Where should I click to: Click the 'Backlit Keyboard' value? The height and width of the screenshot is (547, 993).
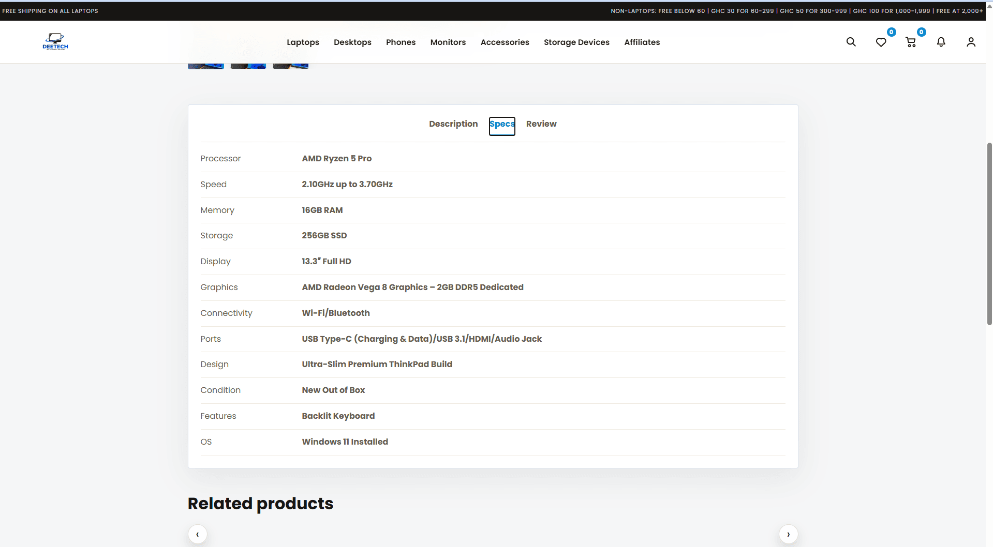coord(338,416)
